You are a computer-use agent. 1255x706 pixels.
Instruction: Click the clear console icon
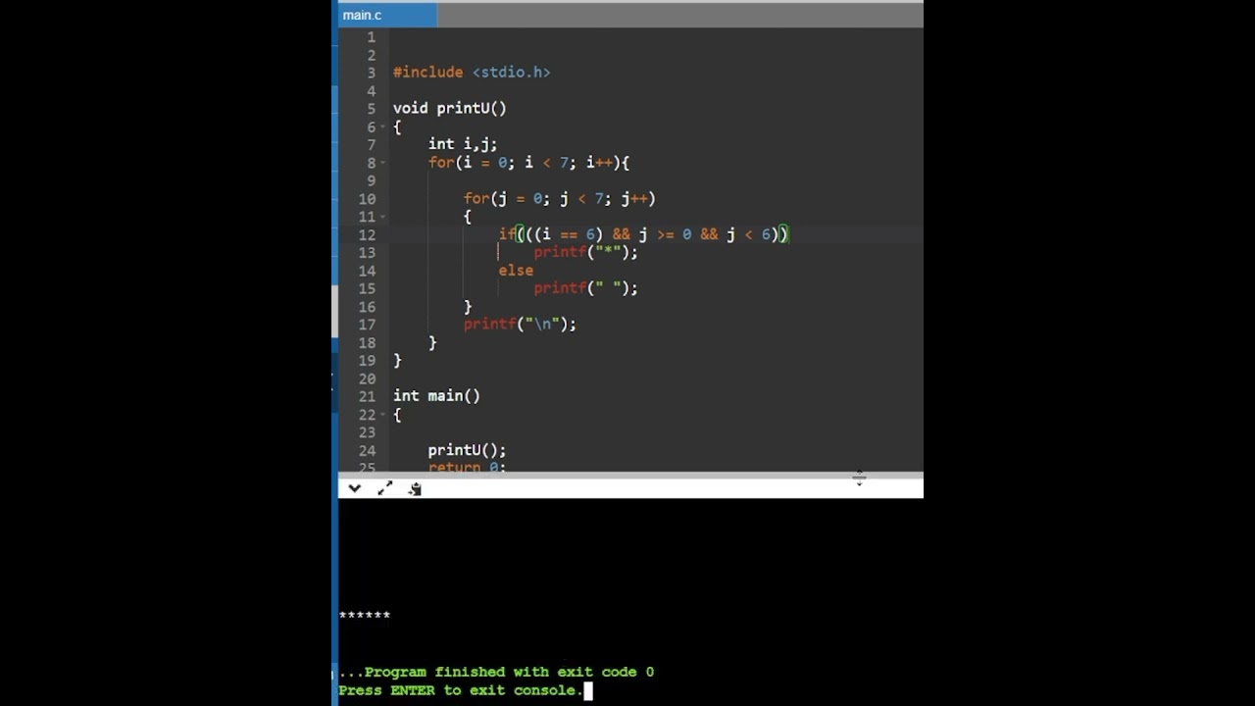point(415,488)
